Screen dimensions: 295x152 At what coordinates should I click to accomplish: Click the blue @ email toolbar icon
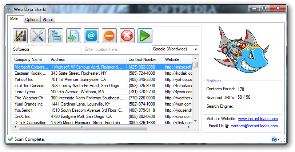(x=91, y=36)
